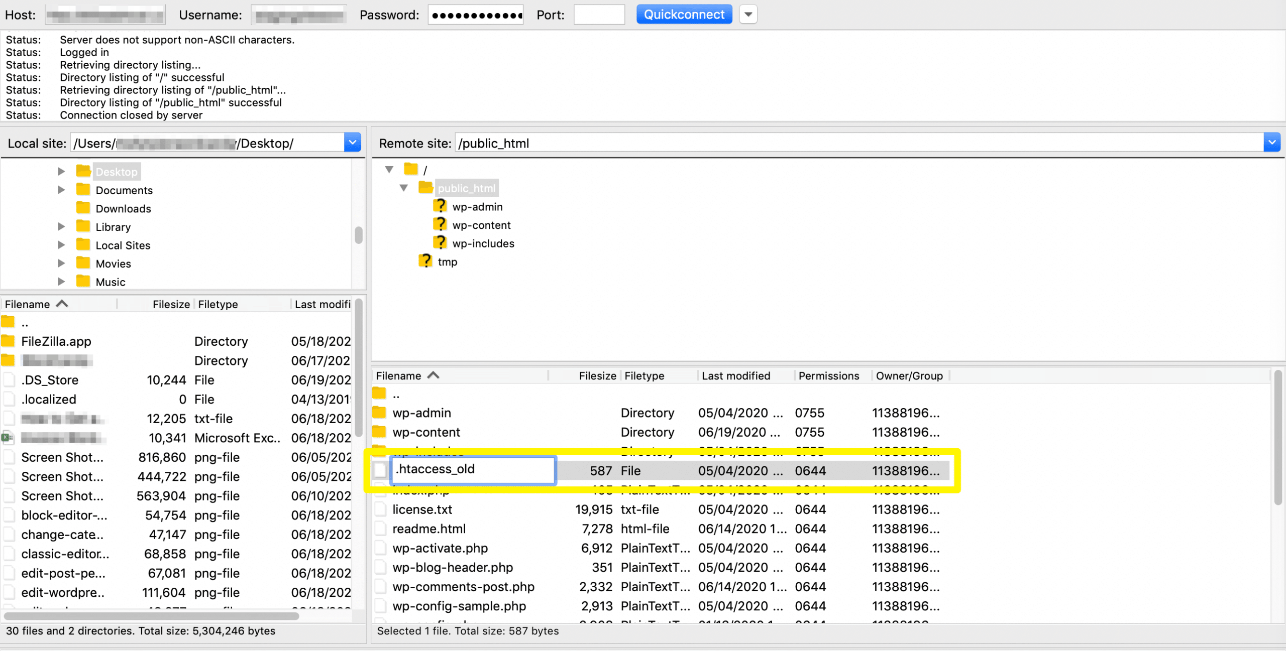Click the Password input field
This screenshot has width=1286, height=651.
point(476,15)
